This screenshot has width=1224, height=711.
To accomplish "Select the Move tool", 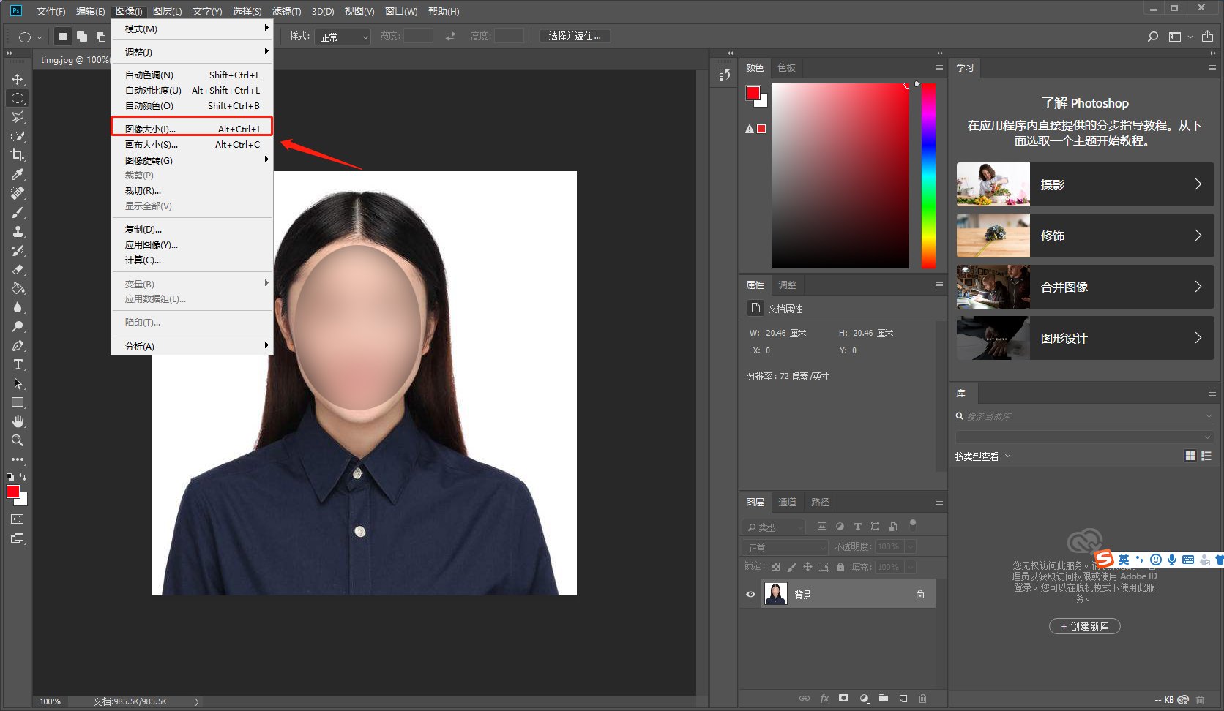I will [18, 79].
